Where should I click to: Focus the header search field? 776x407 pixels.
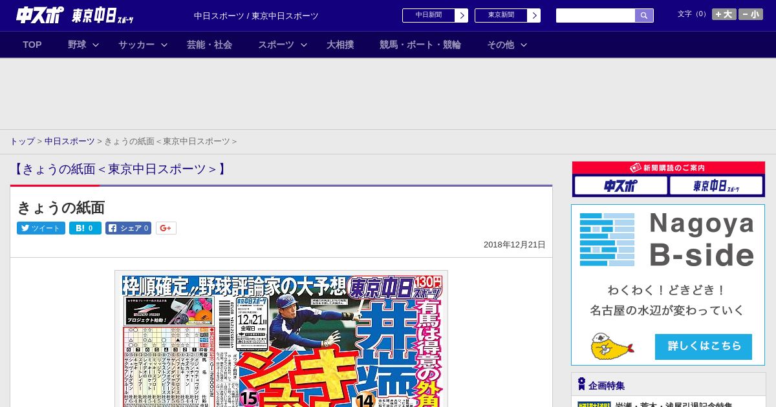coord(596,16)
